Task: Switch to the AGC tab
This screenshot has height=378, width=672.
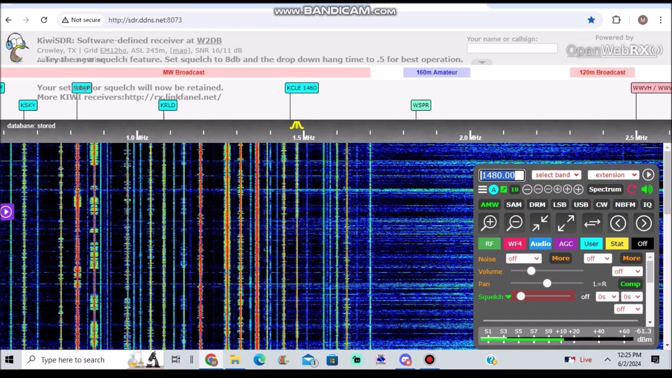Action: pos(566,244)
